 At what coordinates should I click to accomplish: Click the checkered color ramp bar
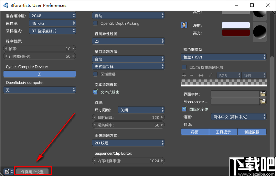pos(224,82)
